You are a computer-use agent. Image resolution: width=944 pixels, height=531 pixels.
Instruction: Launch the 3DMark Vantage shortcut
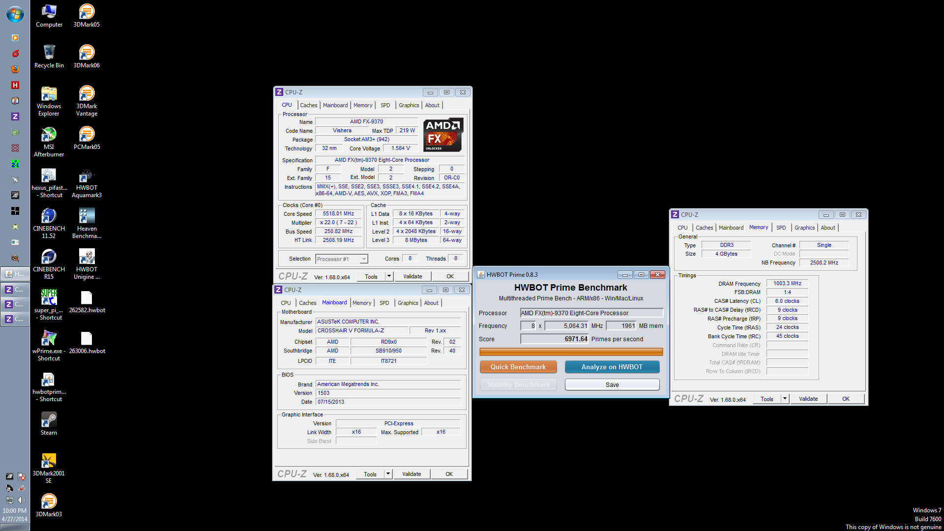87,101
